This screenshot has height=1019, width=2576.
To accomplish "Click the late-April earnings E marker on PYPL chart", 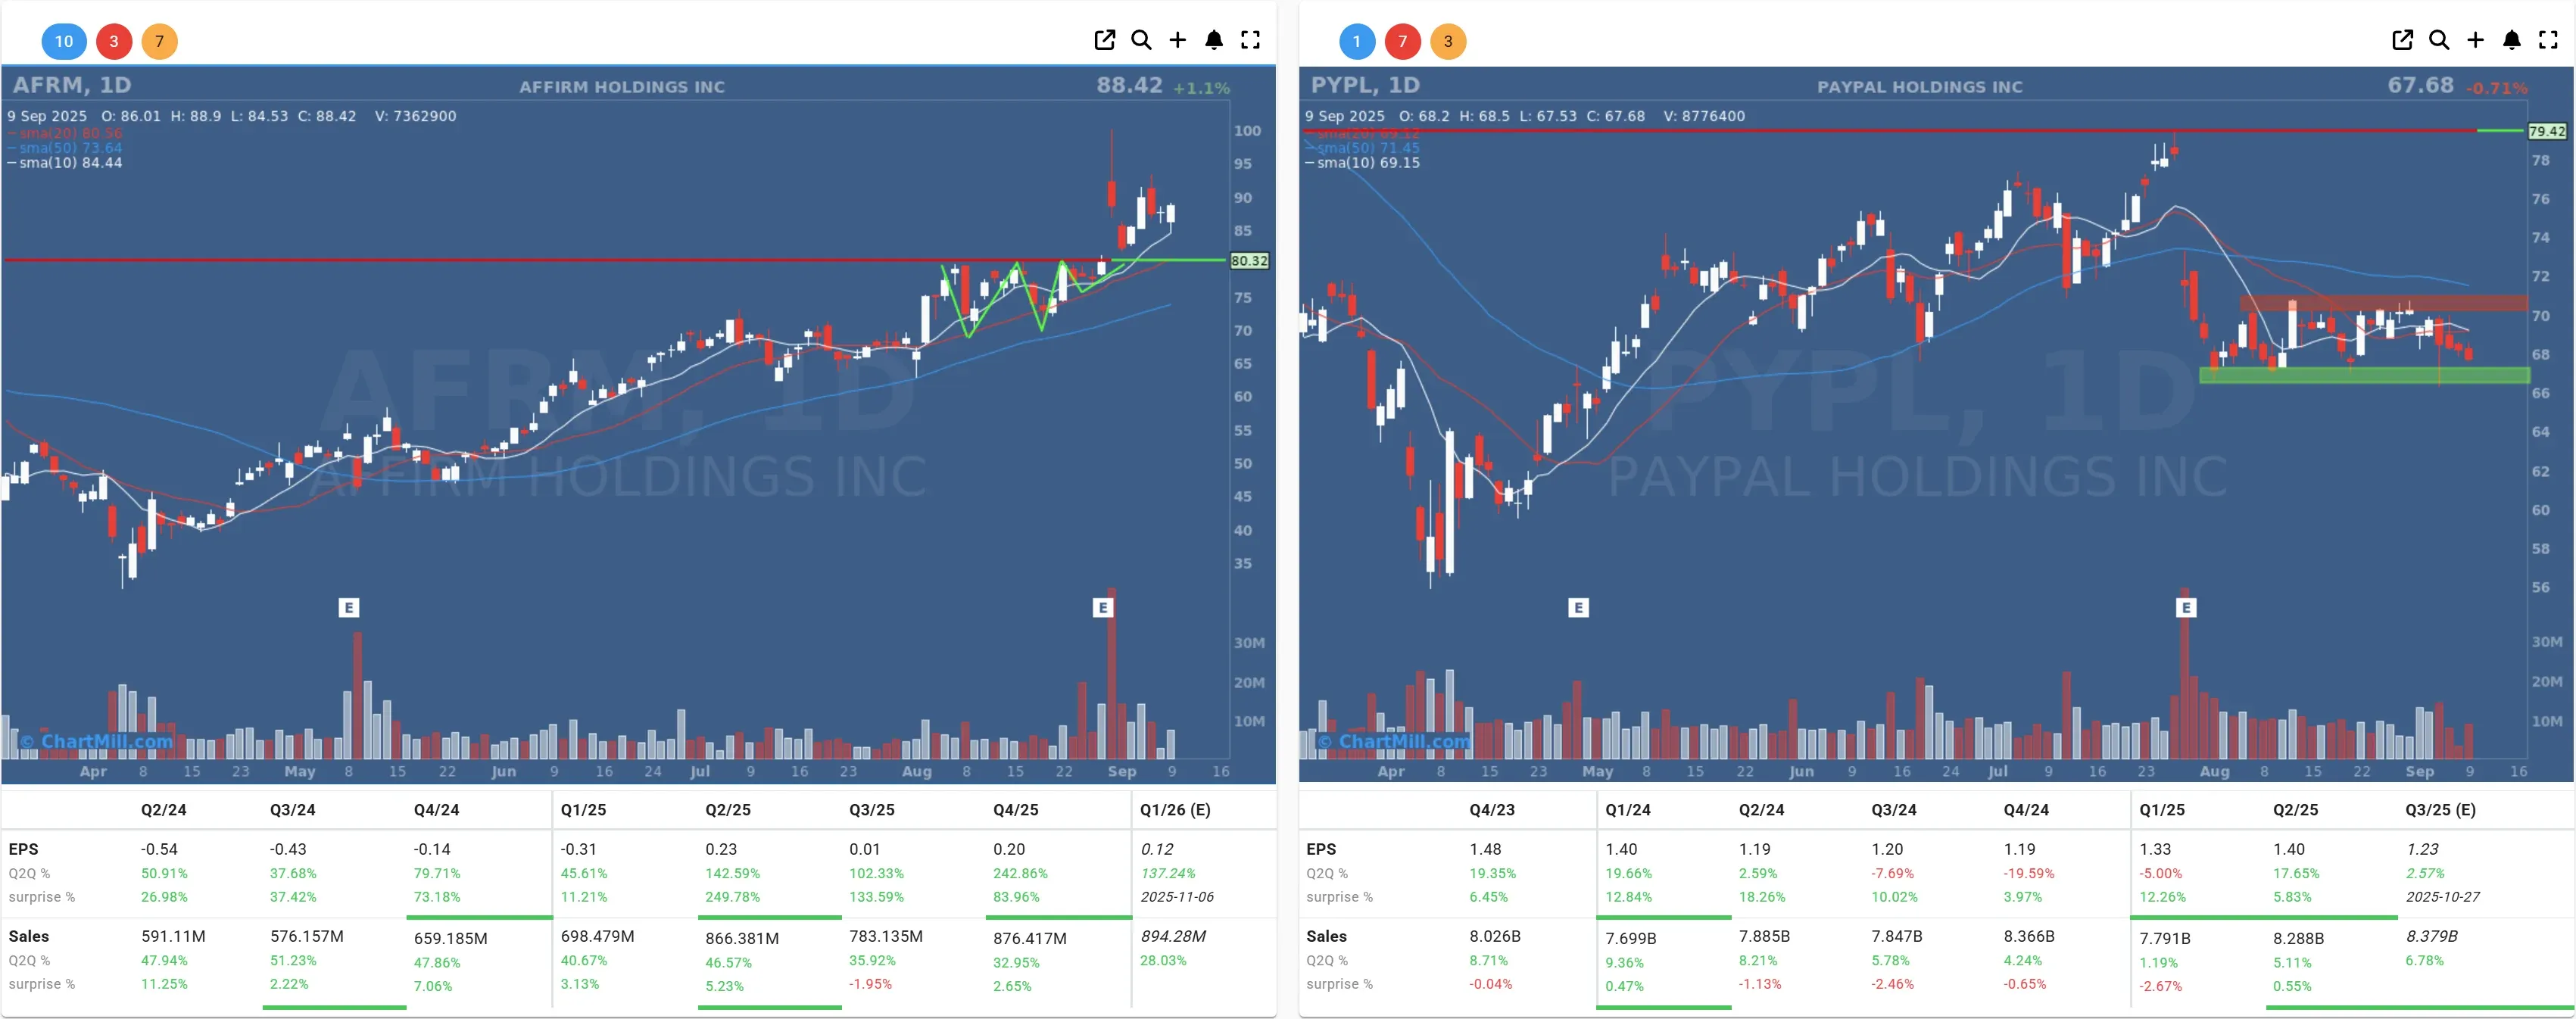I will 1578,607.
